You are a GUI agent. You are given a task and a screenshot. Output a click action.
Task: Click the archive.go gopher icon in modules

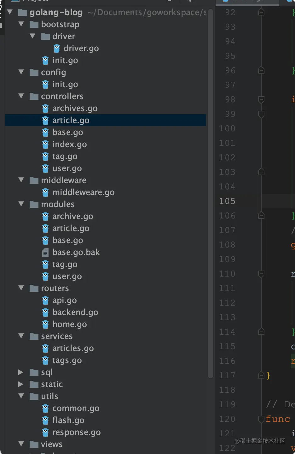click(45, 216)
